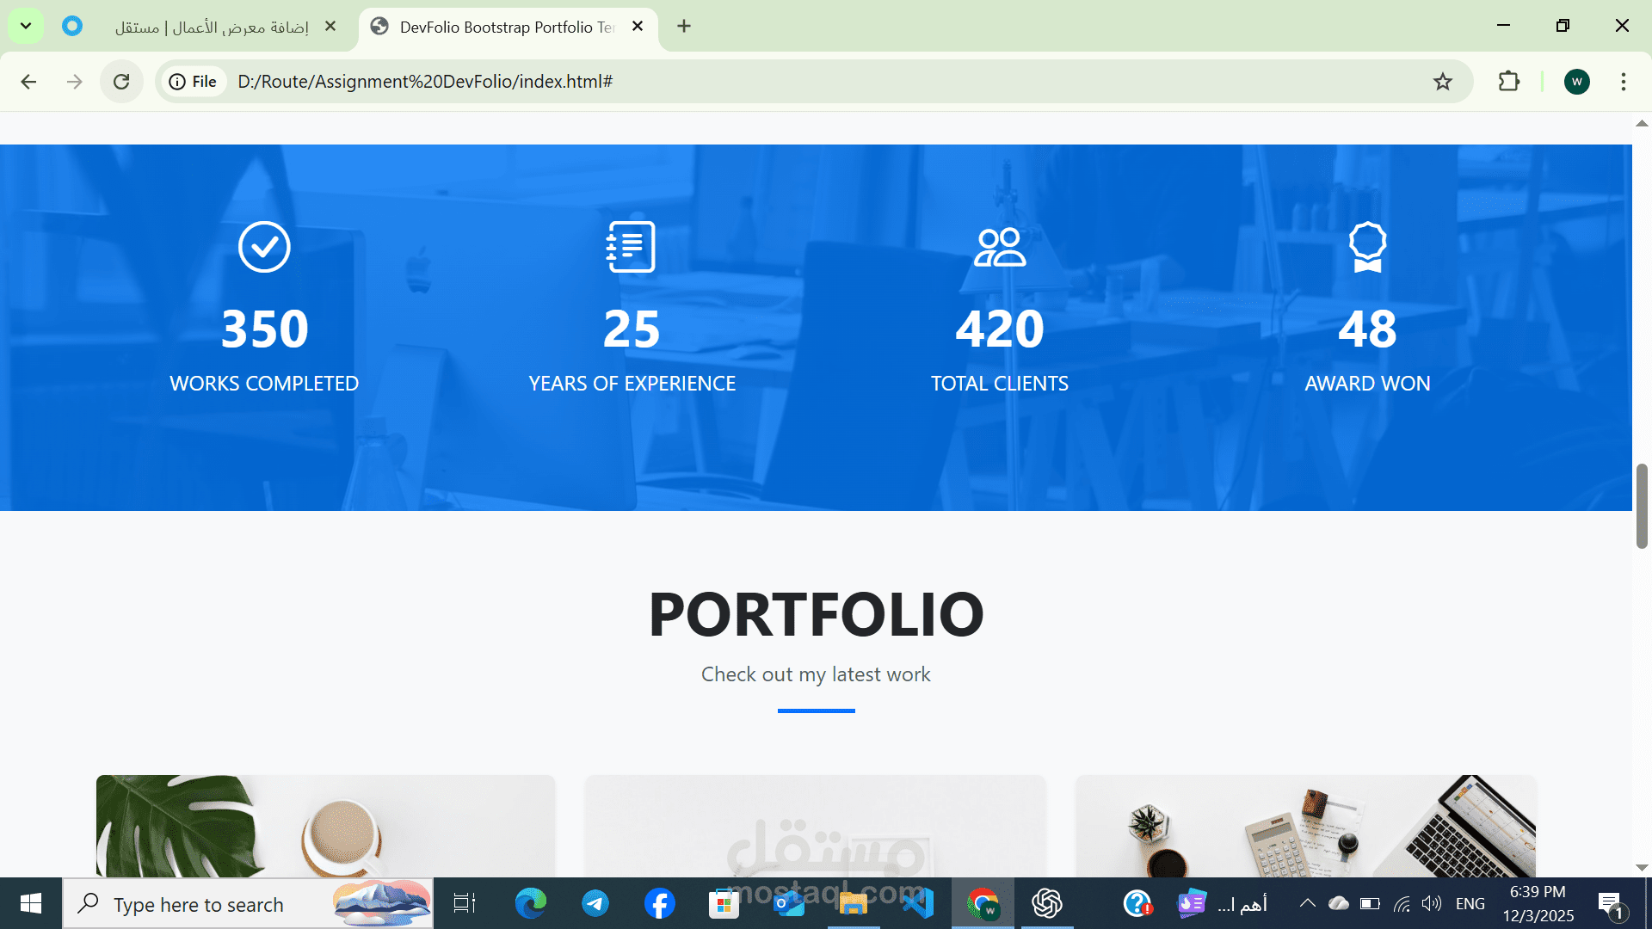Click the Total Clients people icon

(x=999, y=247)
